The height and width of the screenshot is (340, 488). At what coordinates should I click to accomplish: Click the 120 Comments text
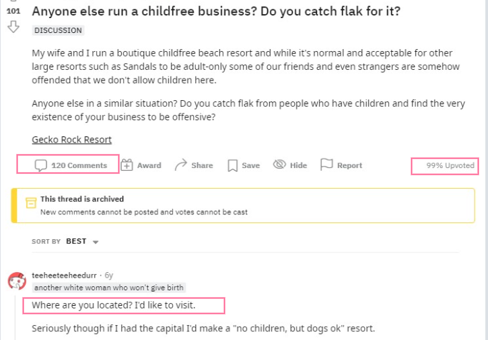point(79,165)
